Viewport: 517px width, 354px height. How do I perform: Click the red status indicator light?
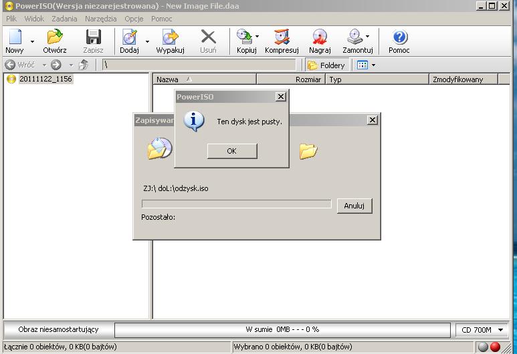click(x=495, y=347)
